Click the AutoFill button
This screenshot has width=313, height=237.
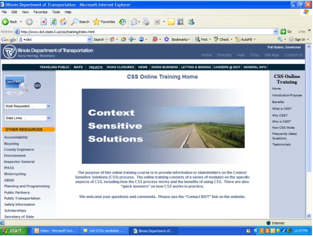point(244,39)
